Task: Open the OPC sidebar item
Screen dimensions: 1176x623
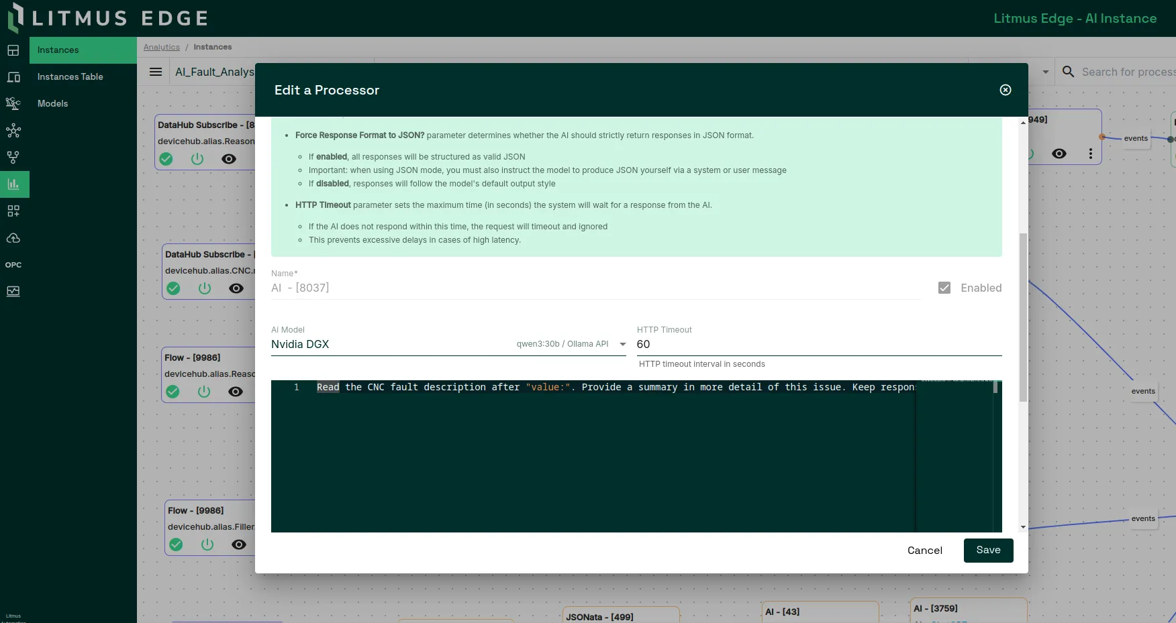Action: tap(13, 265)
